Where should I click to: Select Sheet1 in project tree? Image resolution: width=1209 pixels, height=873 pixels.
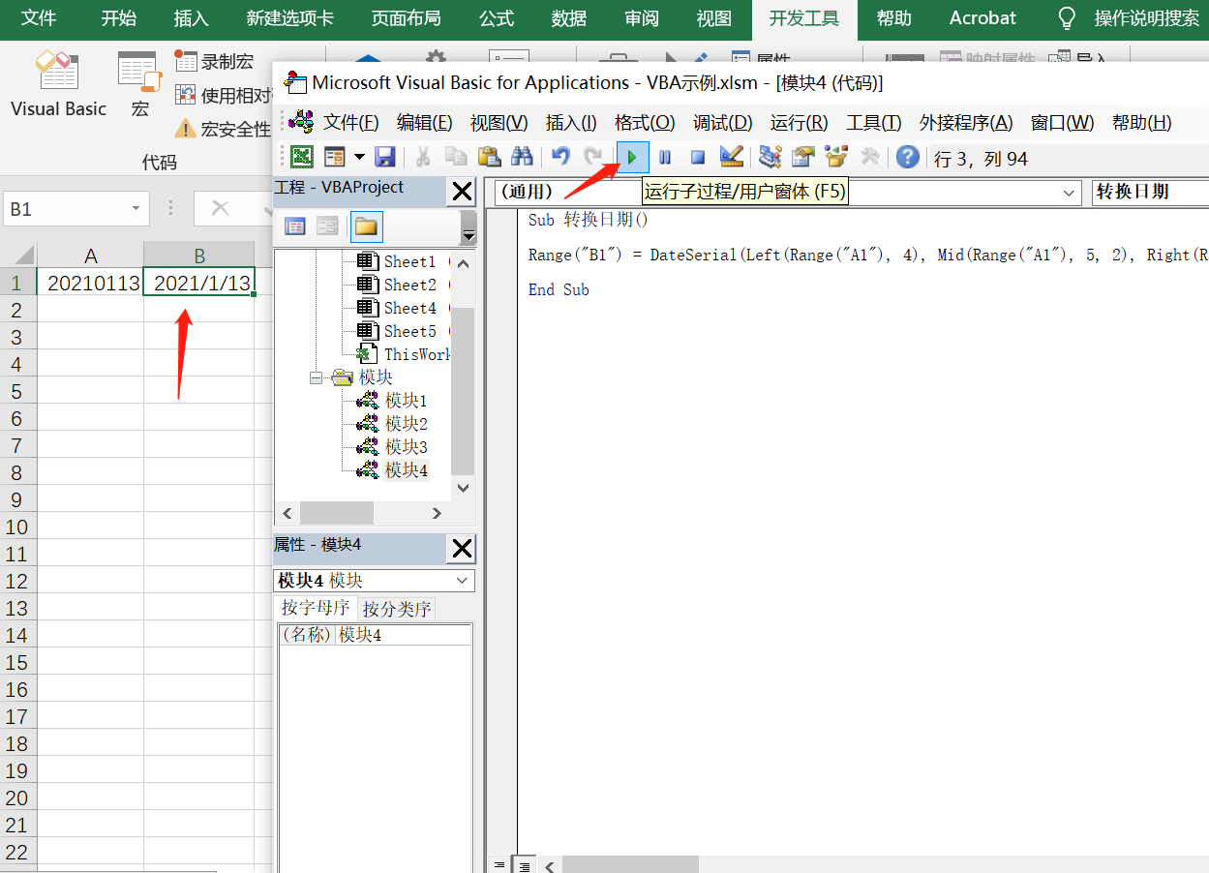point(409,261)
